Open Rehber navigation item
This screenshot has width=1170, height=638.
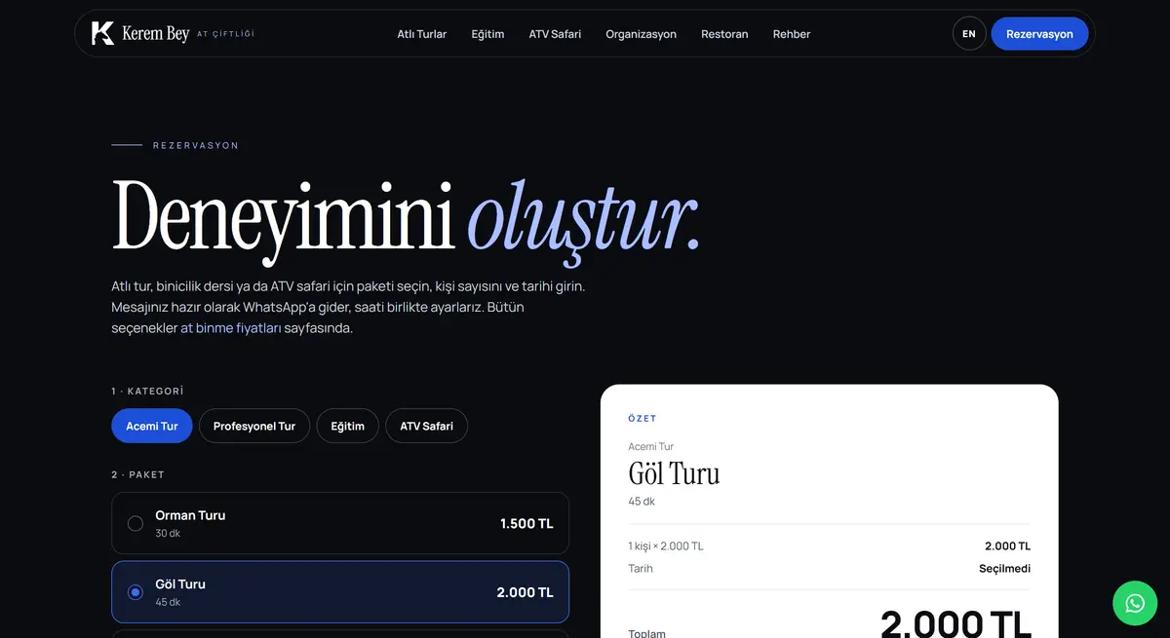[x=792, y=34]
